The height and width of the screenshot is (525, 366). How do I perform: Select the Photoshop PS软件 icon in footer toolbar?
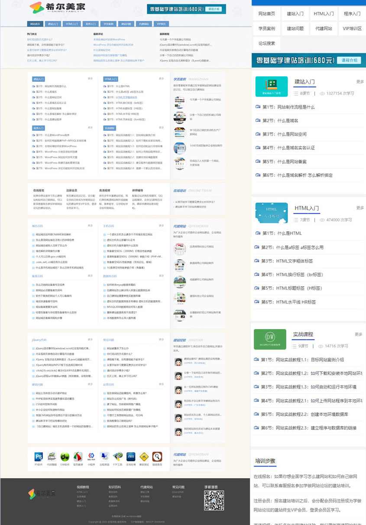click(38, 457)
